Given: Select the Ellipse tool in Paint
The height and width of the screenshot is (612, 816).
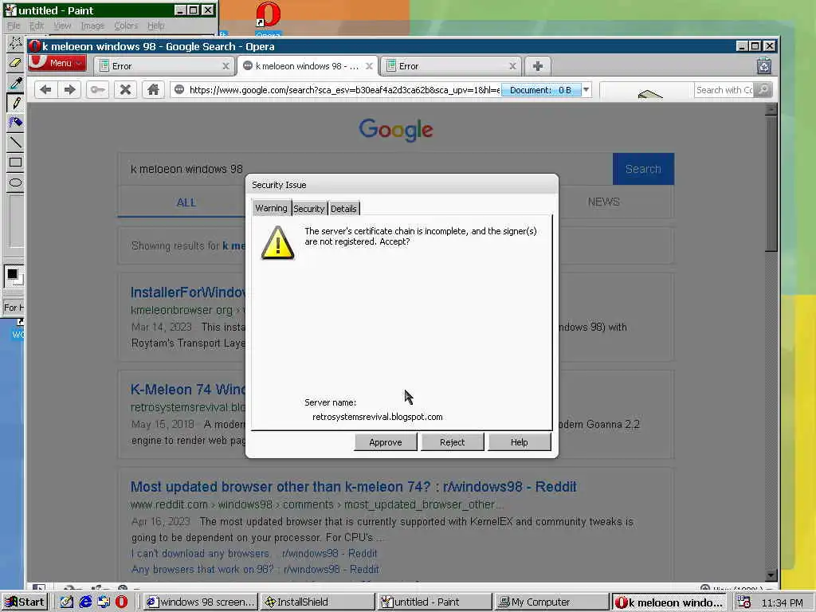Looking at the screenshot, I should coord(15,182).
